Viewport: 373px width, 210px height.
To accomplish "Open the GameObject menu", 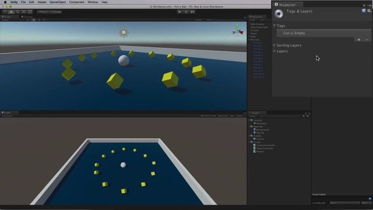I will coord(58,2).
